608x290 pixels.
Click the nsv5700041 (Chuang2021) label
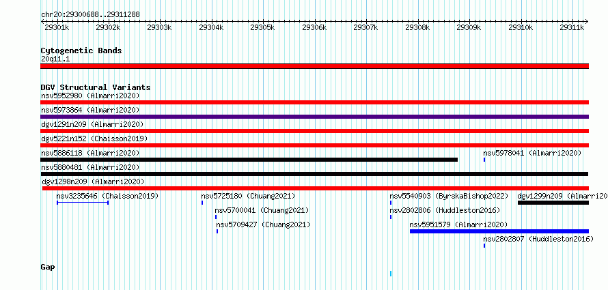coord(262,210)
